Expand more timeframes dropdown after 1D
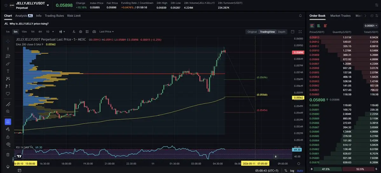The image size is (381, 173). pyautogui.click(x=53, y=31)
